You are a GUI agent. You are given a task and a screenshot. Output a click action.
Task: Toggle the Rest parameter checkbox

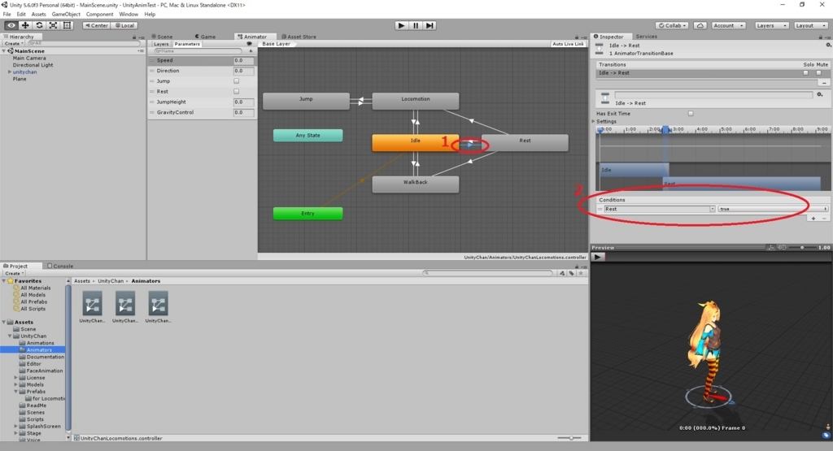click(x=237, y=91)
